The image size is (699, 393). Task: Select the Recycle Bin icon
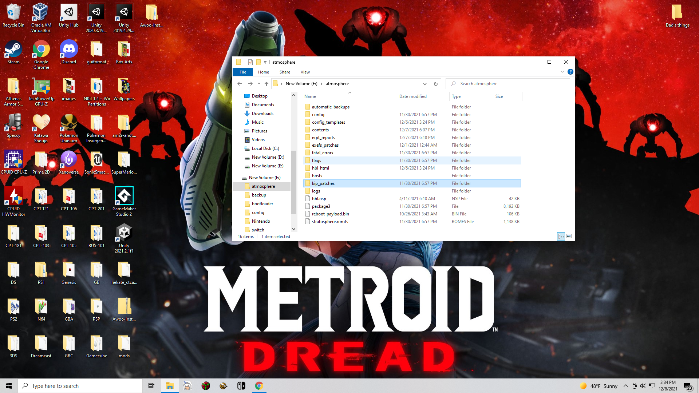[x=13, y=16]
